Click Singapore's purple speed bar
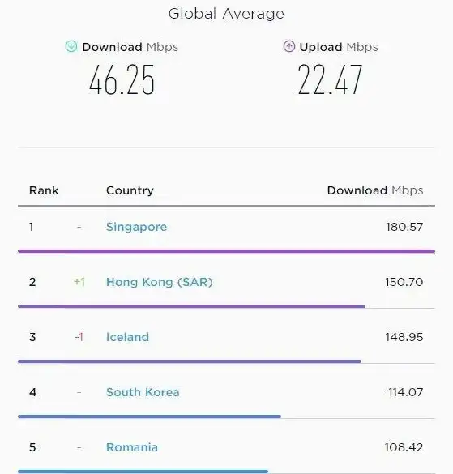The height and width of the screenshot is (474, 453). point(227,251)
